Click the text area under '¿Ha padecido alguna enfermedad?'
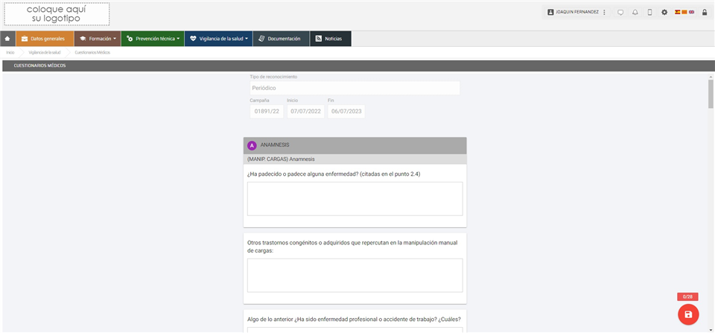 [355, 199]
